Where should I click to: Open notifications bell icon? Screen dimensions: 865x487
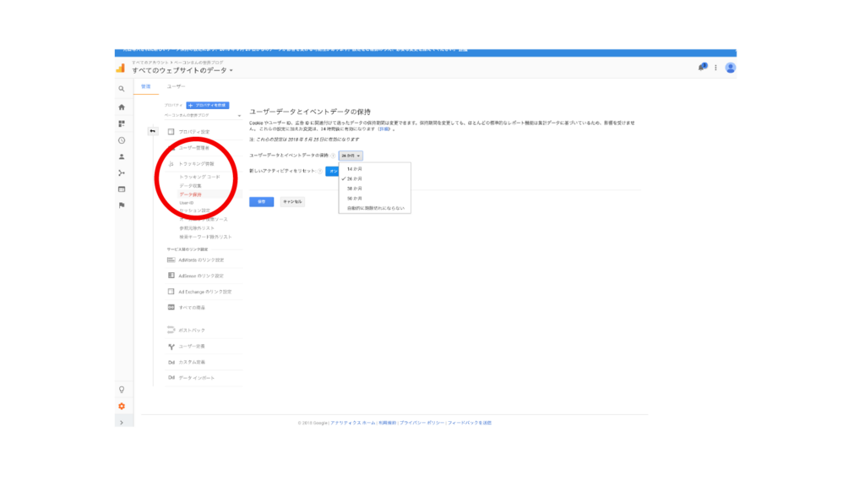702,68
